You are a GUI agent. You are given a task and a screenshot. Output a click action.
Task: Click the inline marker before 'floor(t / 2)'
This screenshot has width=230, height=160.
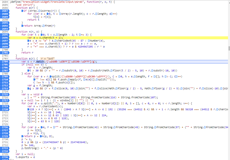(x=112, y=70)
